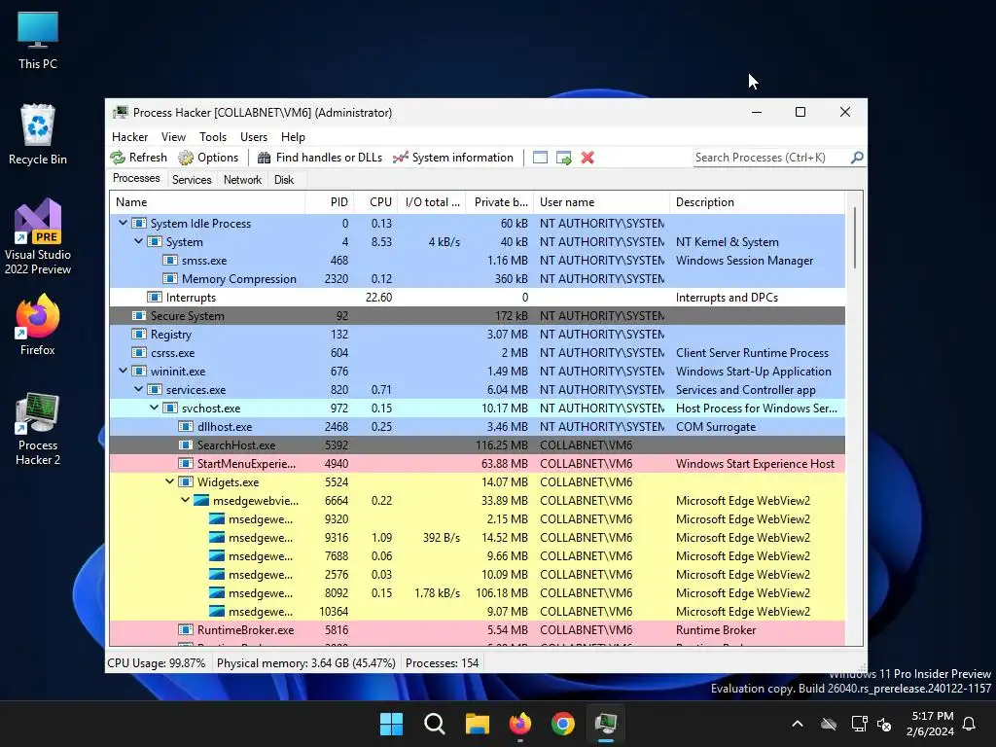Viewport: 996px width, 747px height.
Task: Switch to the Disk tab
Action: click(x=284, y=180)
